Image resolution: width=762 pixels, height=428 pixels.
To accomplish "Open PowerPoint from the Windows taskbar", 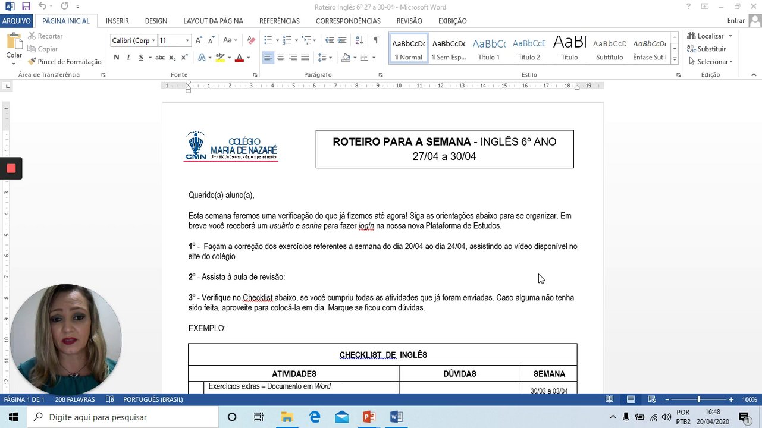I will [369, 417].
